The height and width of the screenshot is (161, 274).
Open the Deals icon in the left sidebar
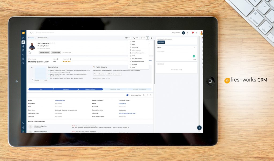(x=24, y=46)
